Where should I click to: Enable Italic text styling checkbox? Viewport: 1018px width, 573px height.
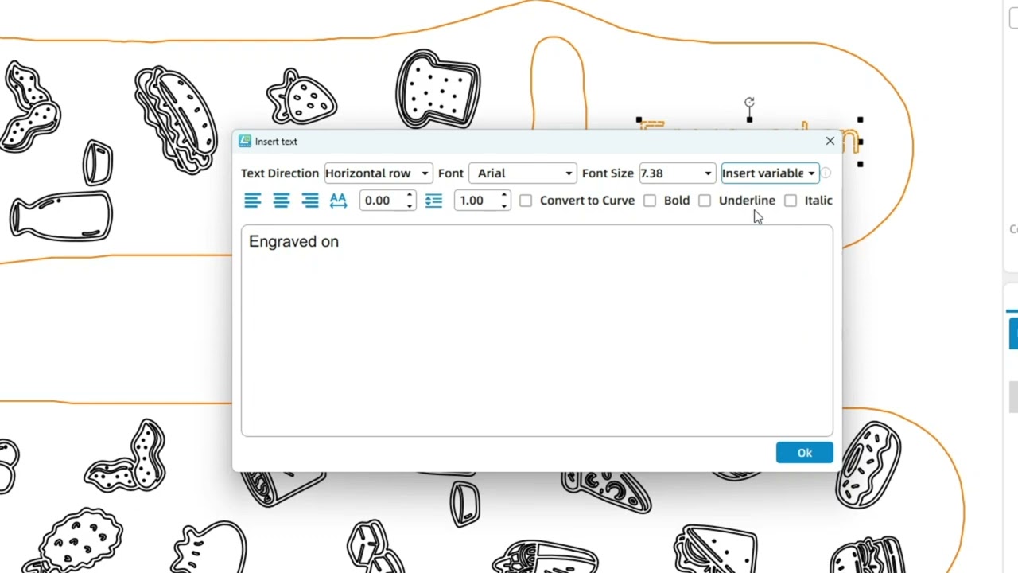coord(791,201)
